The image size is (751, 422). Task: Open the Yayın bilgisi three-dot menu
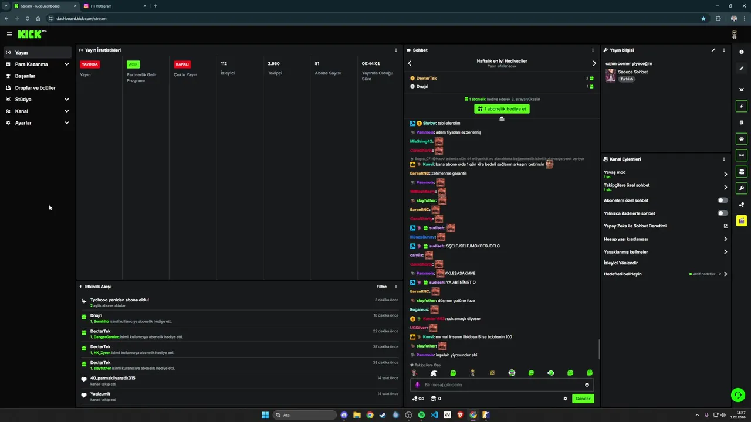click(723, 50)
